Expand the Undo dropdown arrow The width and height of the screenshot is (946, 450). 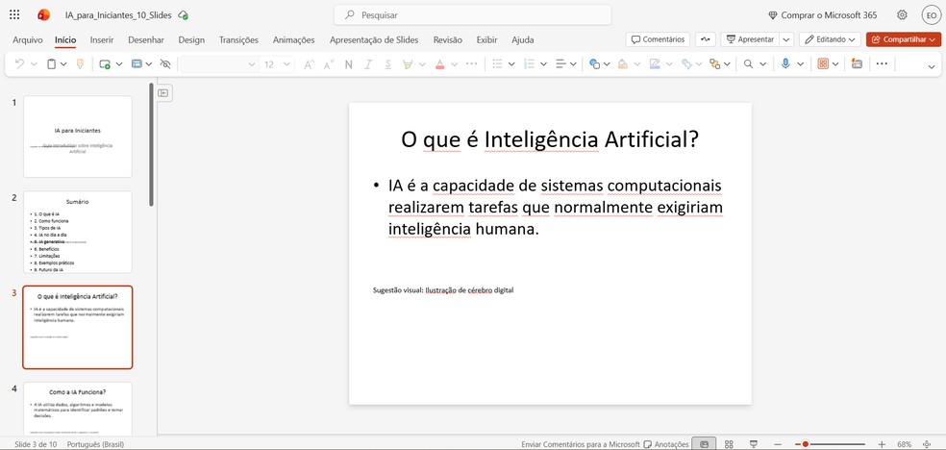coord(34,63)
